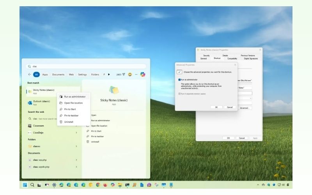
Task: Click the classes folder icon
Action: pyautogui.click(x=30, y=146)
